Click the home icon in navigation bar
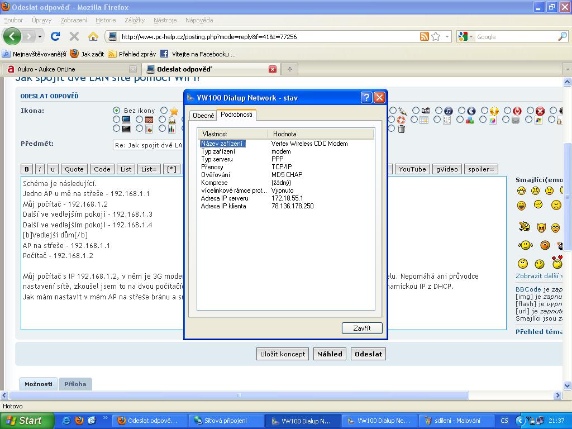572x429 pixels. tap(93, 36)
